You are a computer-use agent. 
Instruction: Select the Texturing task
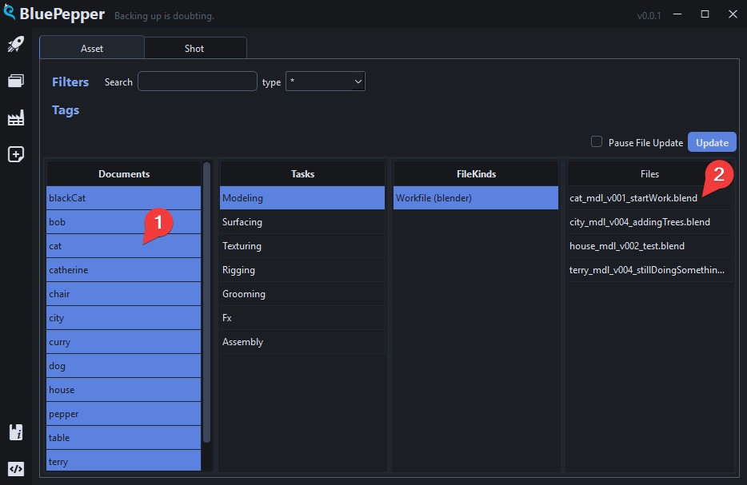[302, 246]
